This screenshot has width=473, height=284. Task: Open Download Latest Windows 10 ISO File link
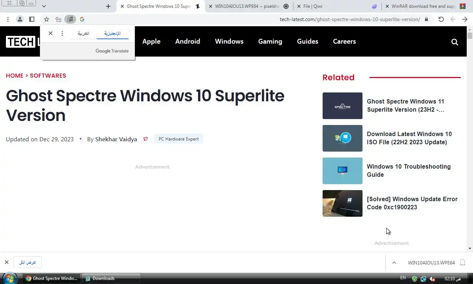pyautogui.click(x=409, y=138)
